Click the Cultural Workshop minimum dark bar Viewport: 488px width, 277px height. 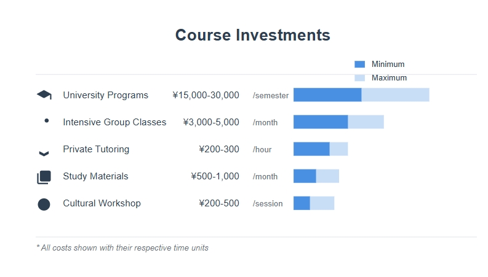(x=302, y=203)
